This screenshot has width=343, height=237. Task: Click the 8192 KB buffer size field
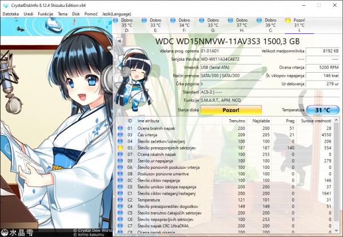(322, 51)
